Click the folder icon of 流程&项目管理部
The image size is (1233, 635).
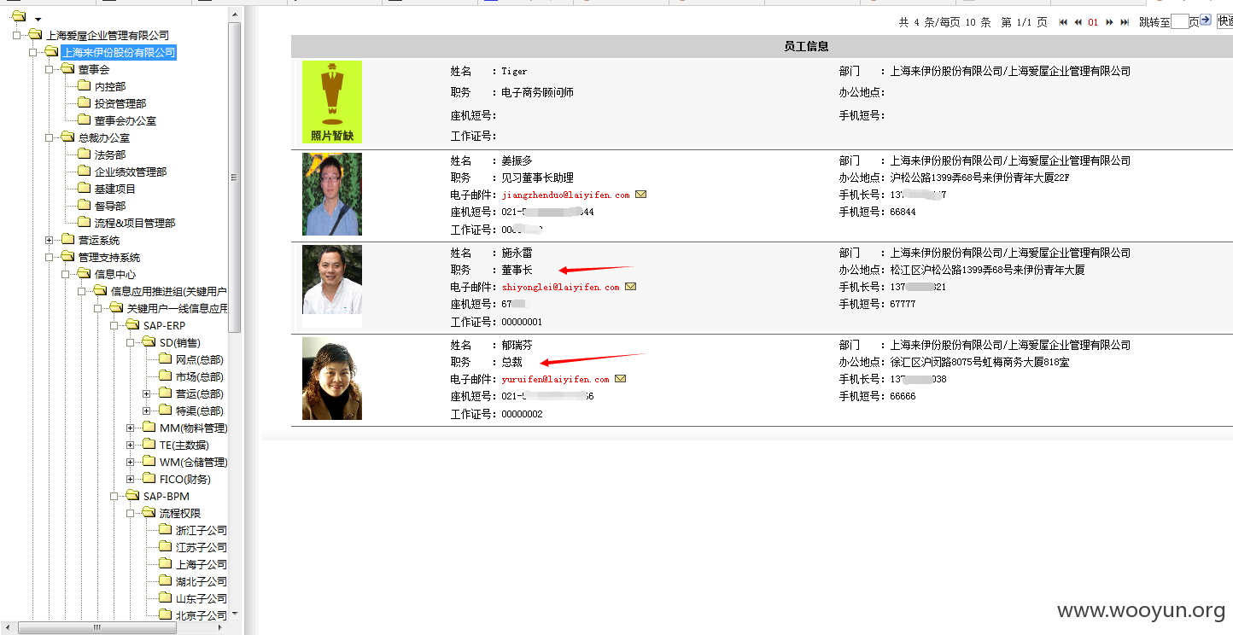(x=84, y=222)
